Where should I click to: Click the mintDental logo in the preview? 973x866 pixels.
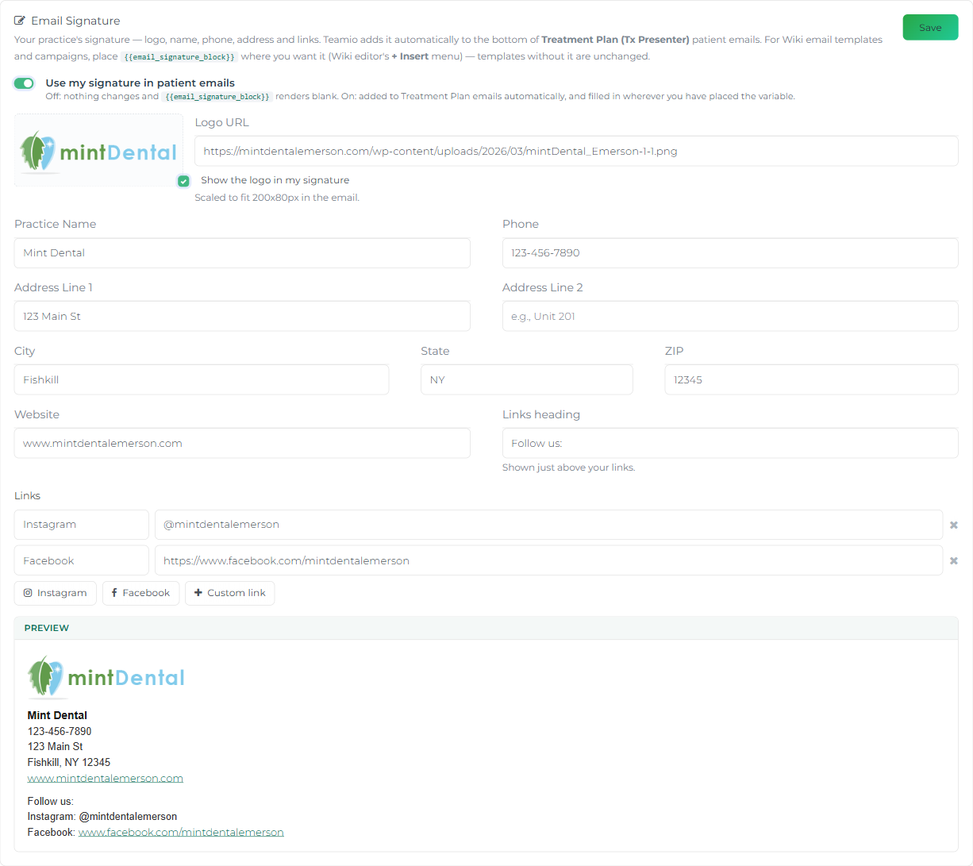coord(106,677)
